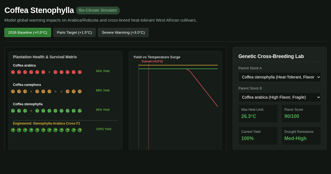Switch to Severe Warming (+3.0°C) scenario
Screen dimensions: 331x174
click(123, 32)
